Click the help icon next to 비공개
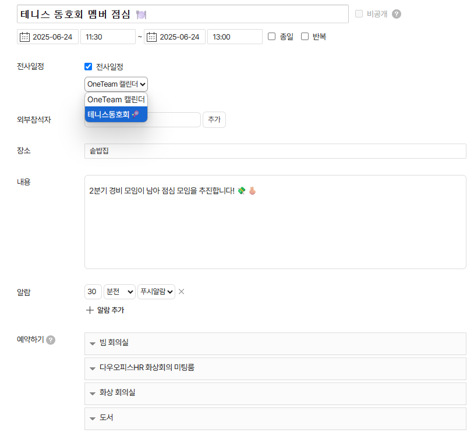Viewport: 474px width, 440px height. click(x=397, y=14)
